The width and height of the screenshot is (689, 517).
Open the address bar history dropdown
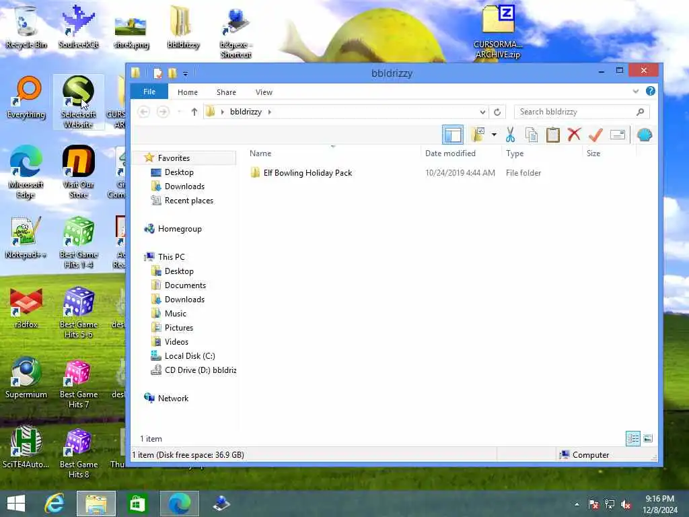482,112
